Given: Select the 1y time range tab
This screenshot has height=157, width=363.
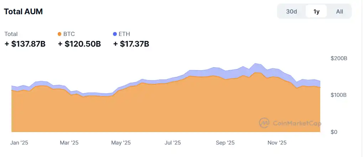Looking at the screenshot, I should coord(316,11).
